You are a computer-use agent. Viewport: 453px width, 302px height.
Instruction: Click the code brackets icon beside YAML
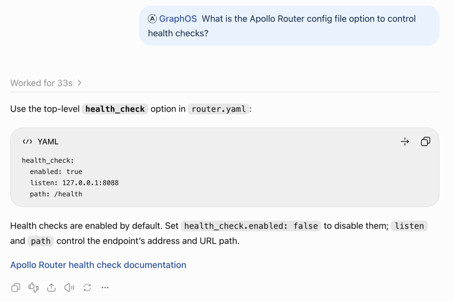tap(27, 142)
